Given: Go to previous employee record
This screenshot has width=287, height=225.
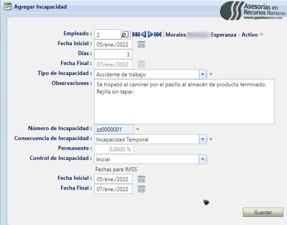Looking at the screenshot, I should coord(143,34).
